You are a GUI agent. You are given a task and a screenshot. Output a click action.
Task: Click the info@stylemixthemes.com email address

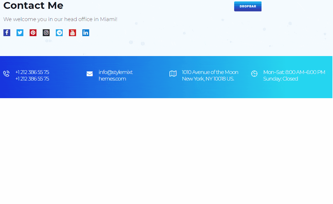116,75
